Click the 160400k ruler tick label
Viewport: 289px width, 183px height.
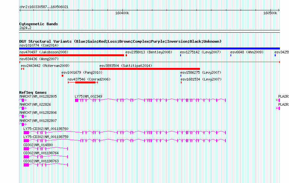[122, 13]
